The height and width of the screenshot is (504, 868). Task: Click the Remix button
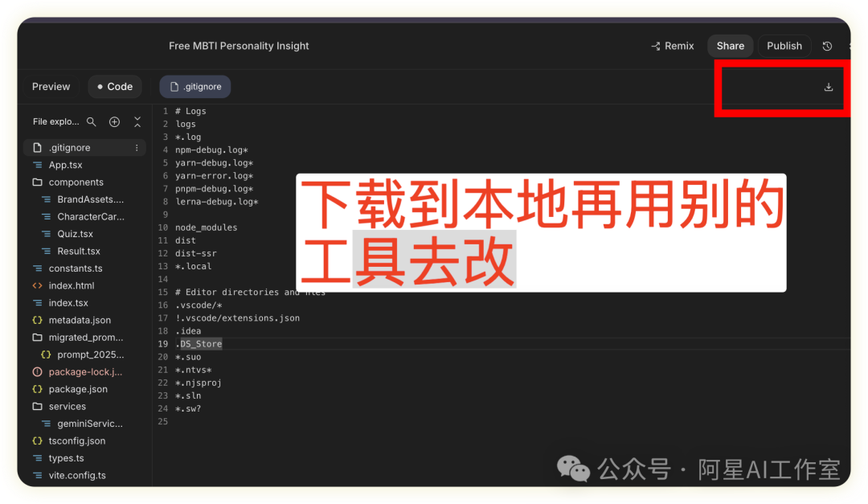(x=672, y=46)
